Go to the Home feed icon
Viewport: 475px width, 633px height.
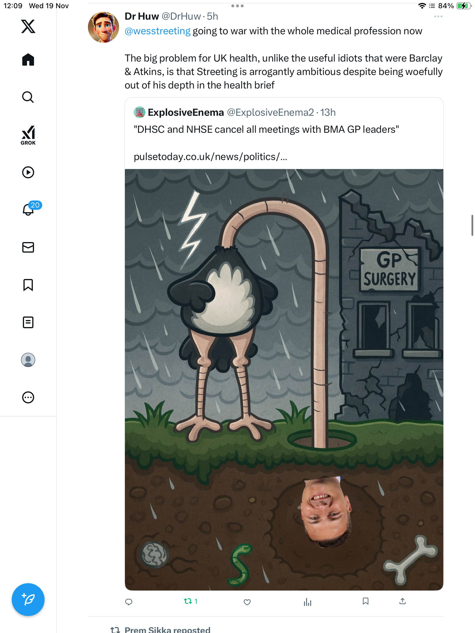coord(28,59)
